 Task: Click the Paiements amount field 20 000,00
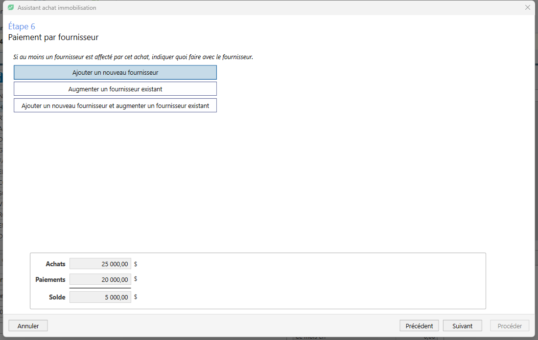tap(100, 279)
